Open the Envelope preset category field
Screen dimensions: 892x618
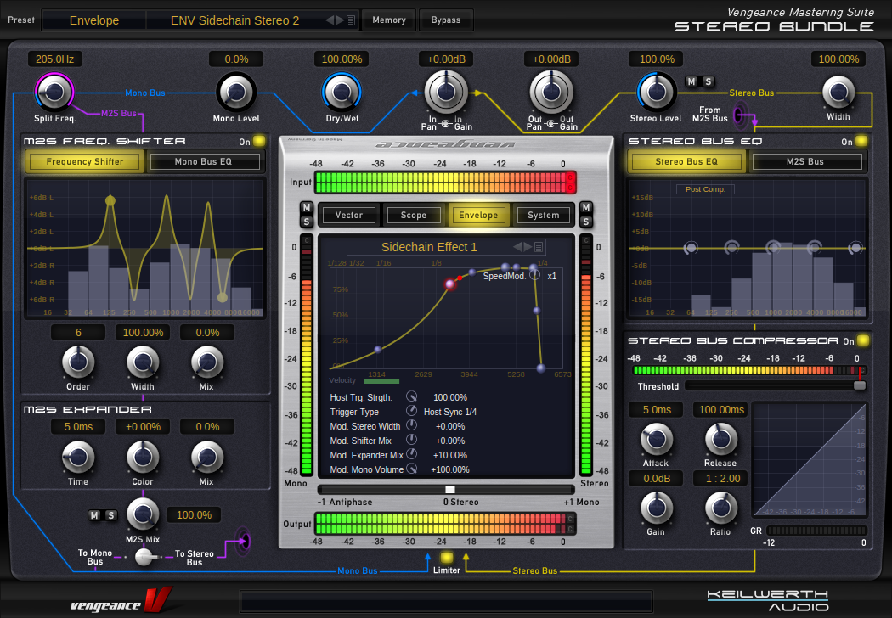(x=93, y=20)
